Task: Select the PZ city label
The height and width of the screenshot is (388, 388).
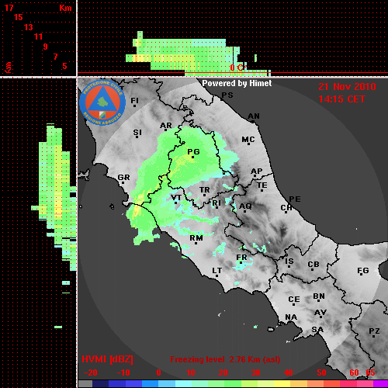Action: tap(374, 331)
